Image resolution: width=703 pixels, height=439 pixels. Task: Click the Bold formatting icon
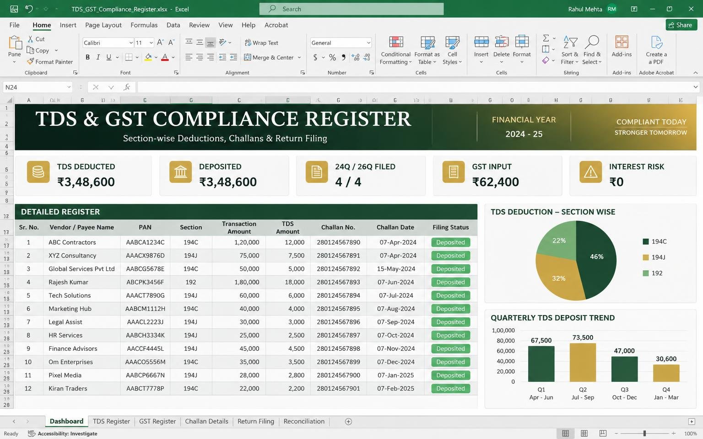87,57
